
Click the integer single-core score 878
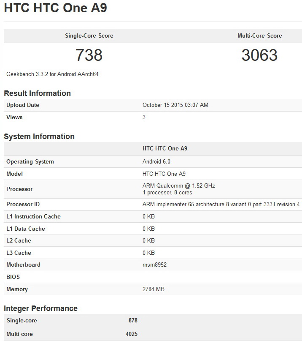click(x=133, y=320)
